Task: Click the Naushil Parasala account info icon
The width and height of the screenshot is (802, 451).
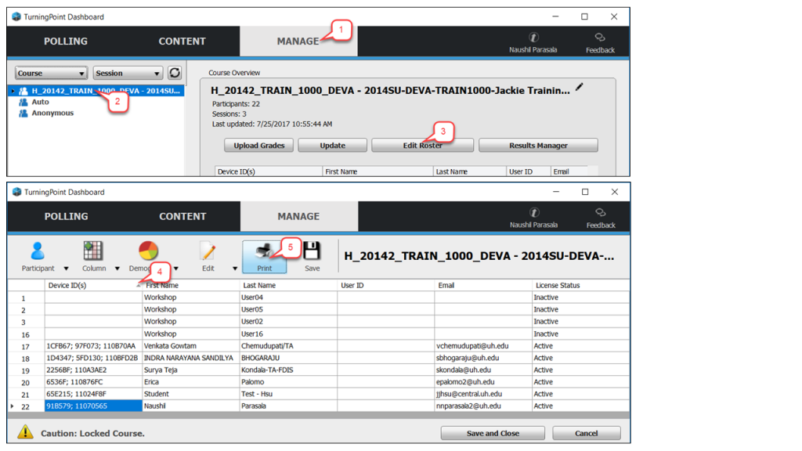Action: (533, 36)
